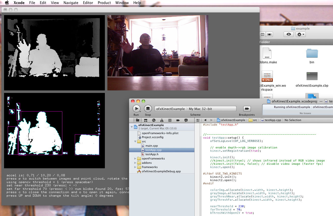333x216 pixels.
Task: Show the breakpoint navigator
Action: click(178, 120)
